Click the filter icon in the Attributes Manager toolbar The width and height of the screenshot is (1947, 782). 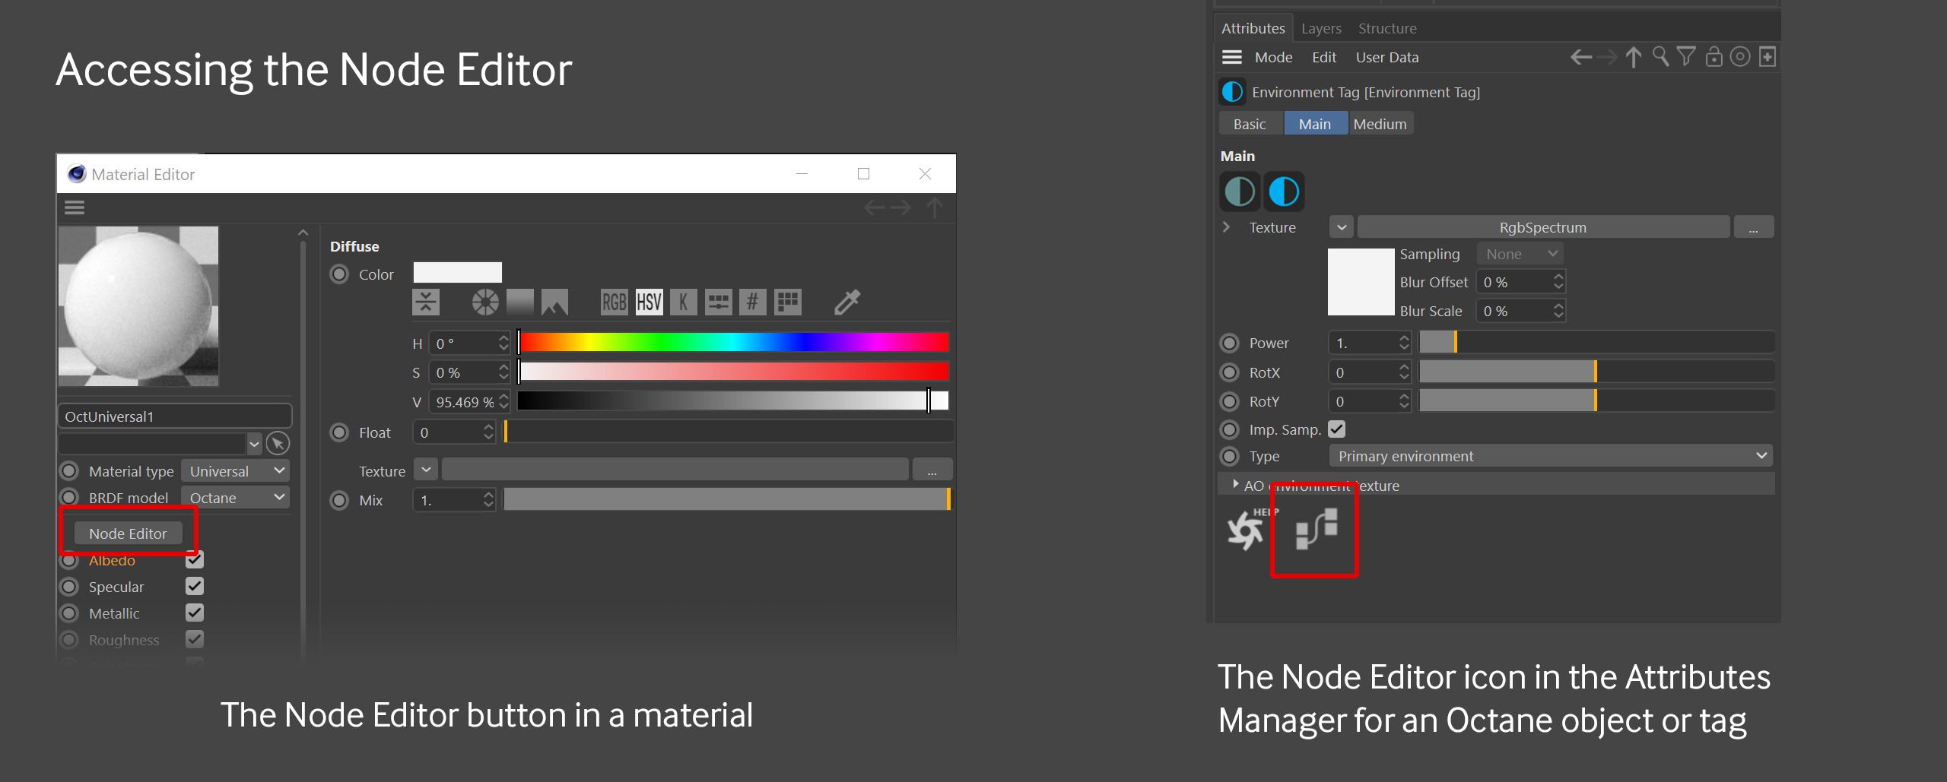[1686, 56]
